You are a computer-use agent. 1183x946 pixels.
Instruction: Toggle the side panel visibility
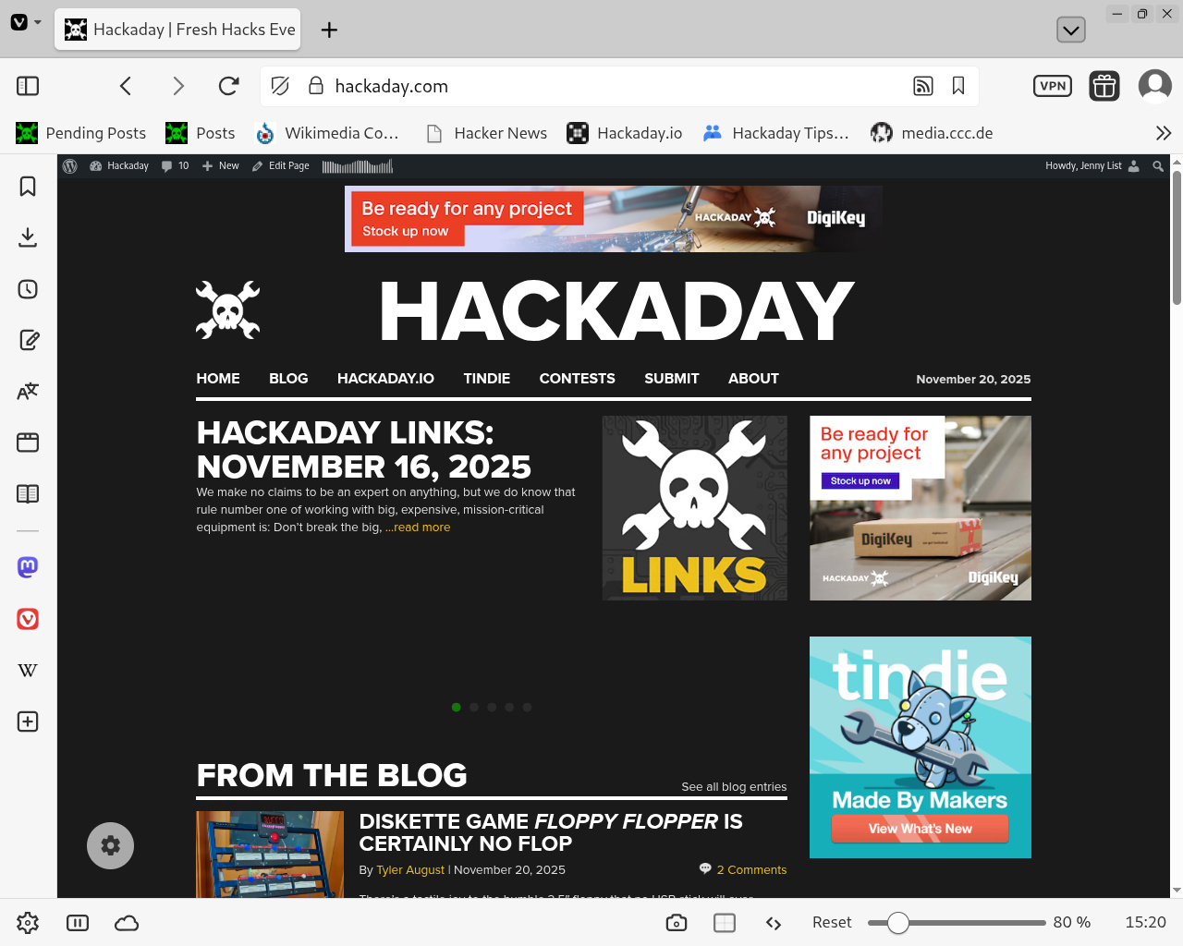28,86
